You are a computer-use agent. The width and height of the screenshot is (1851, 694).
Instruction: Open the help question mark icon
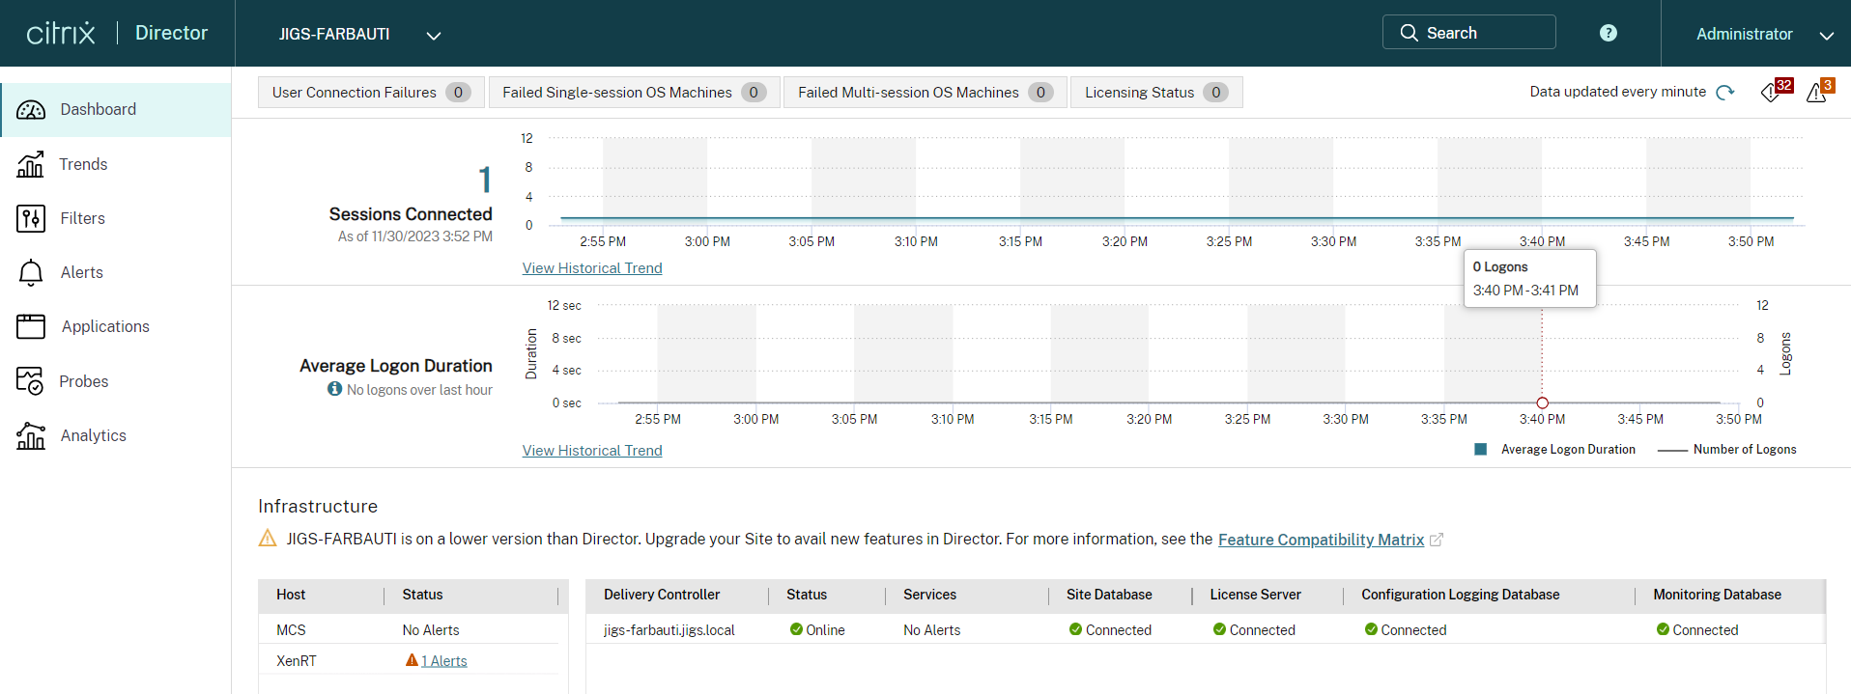(1608, 33)
